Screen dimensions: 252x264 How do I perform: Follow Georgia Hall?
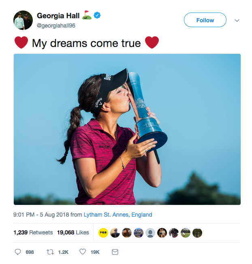click(x=205, y=20)
